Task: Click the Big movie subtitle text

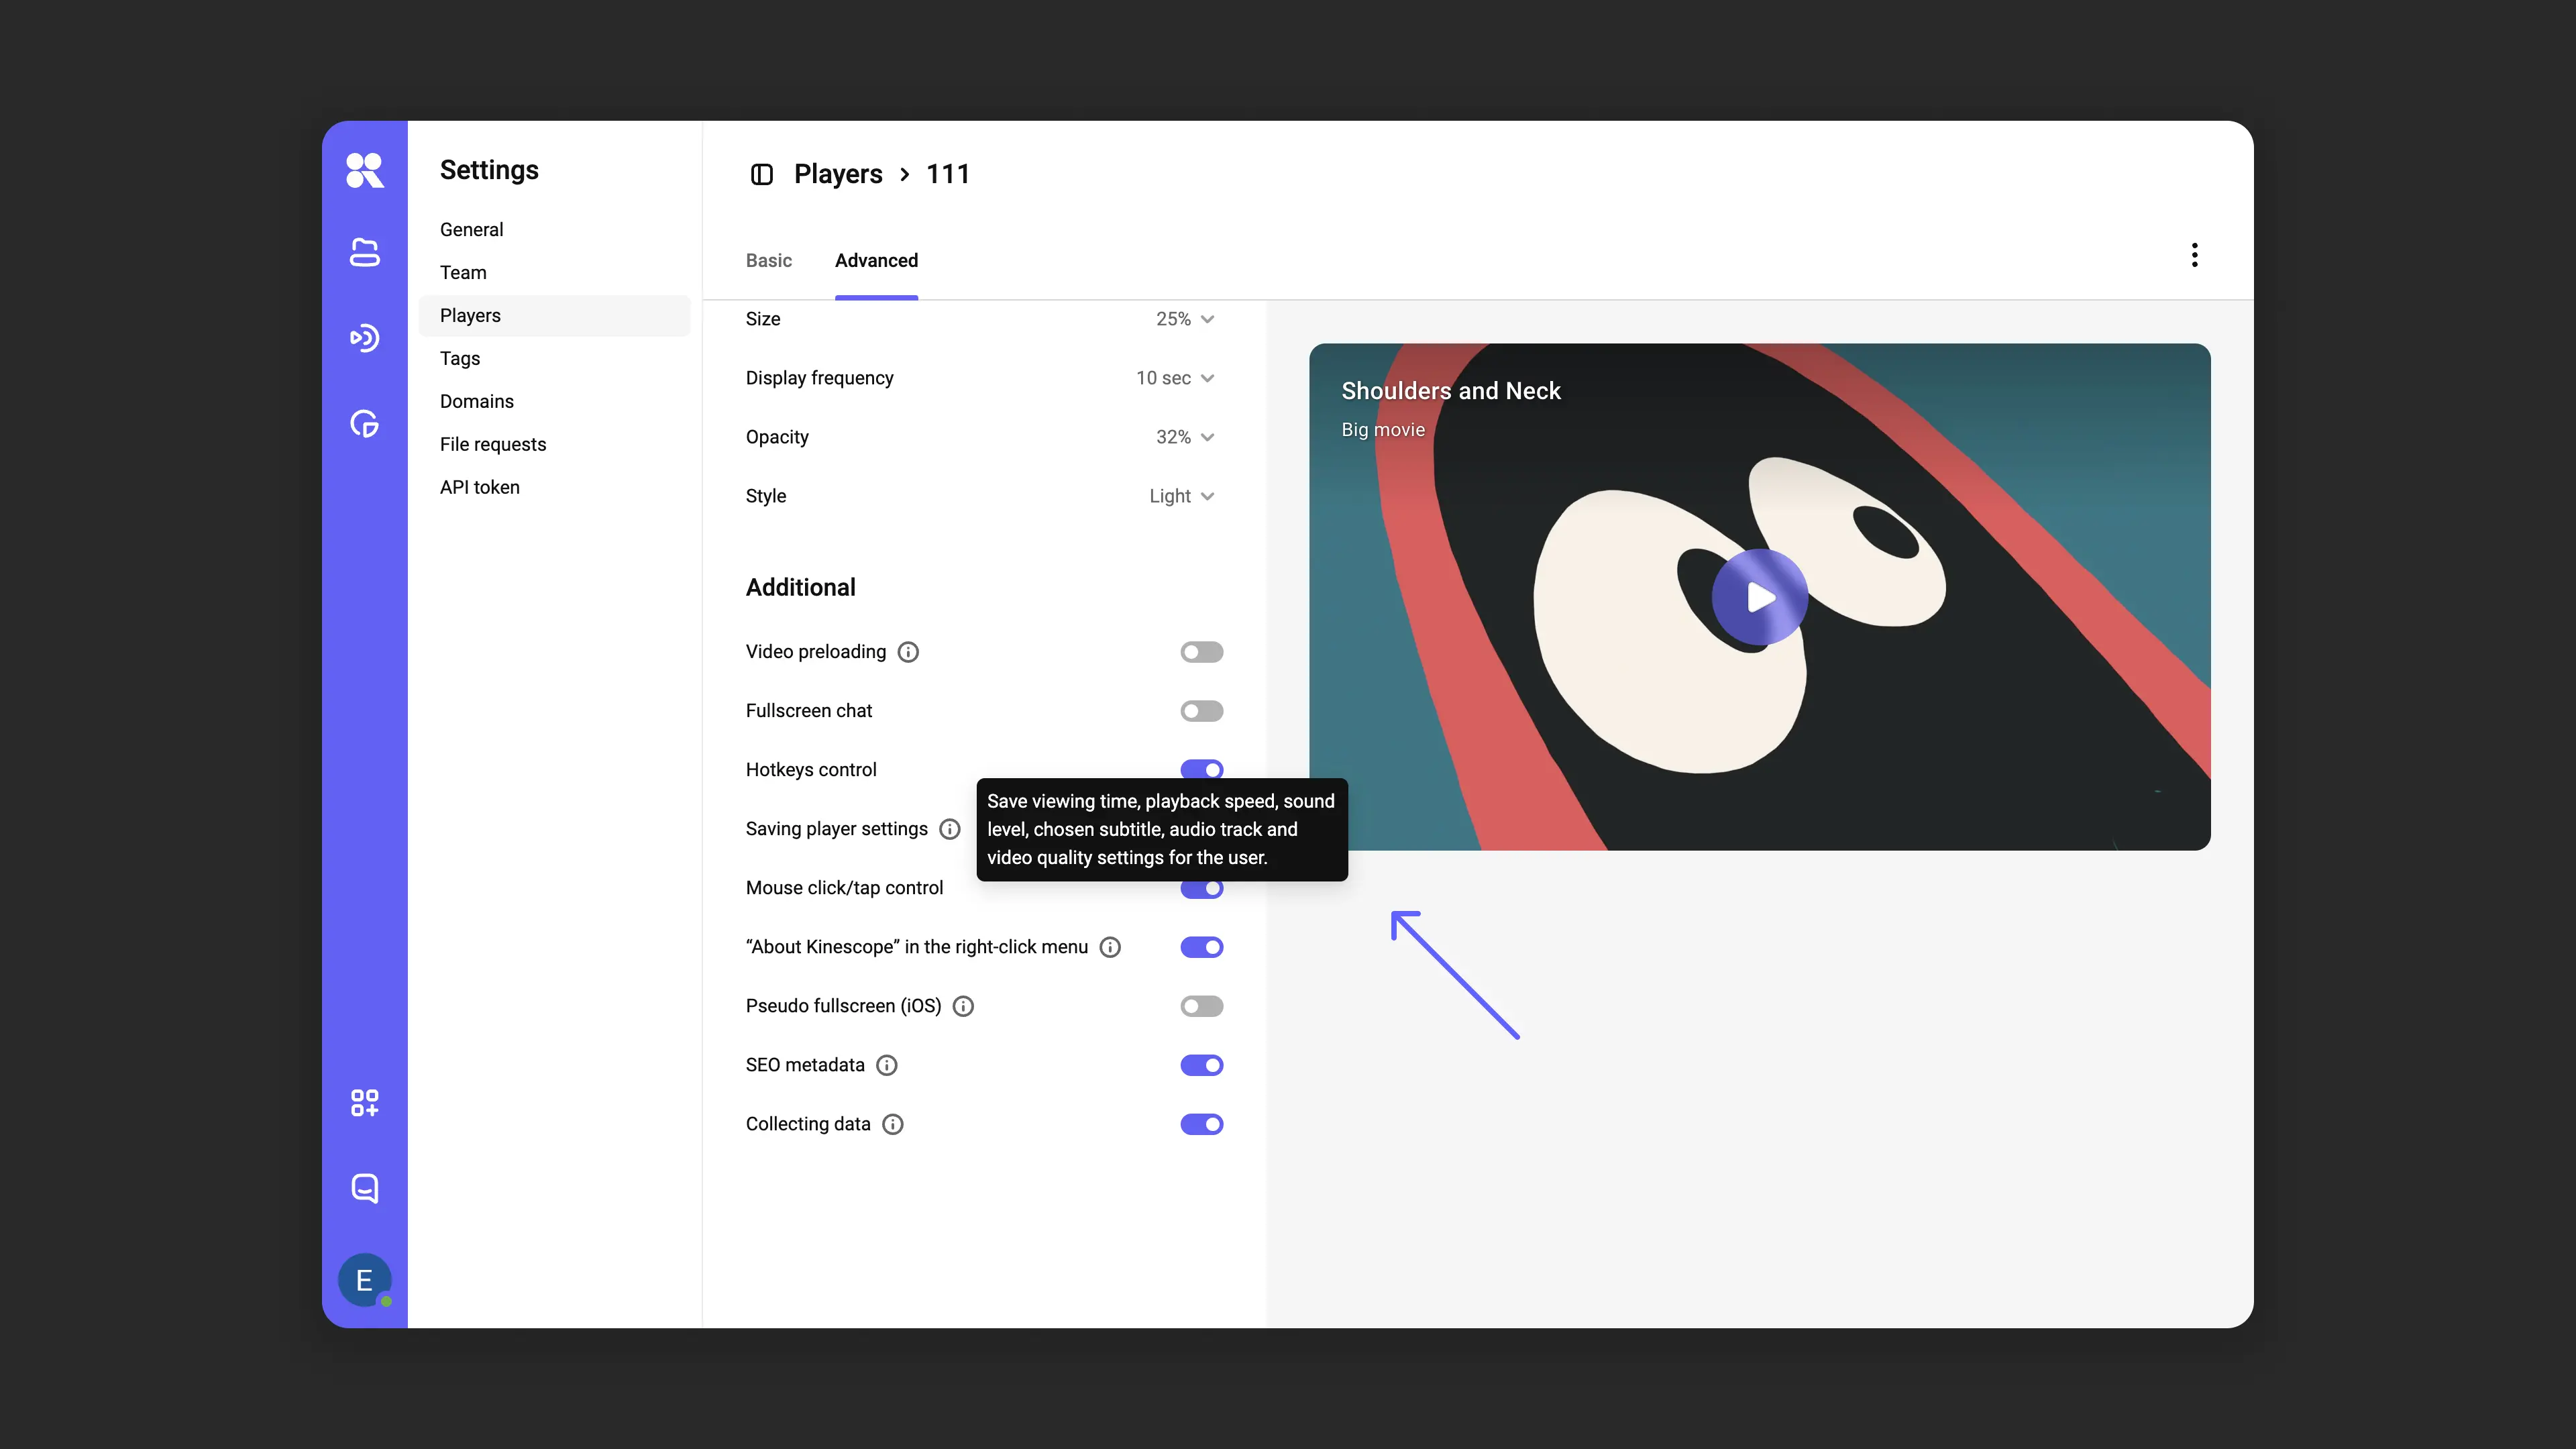Action: [x=1383, y=430]
